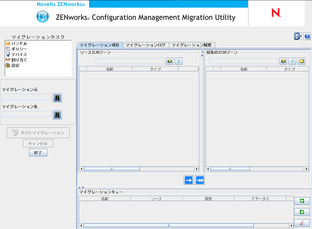Click the server icon next to マイグレーション元 field
The image size is (312, 229).
click(x=57, y=98)
